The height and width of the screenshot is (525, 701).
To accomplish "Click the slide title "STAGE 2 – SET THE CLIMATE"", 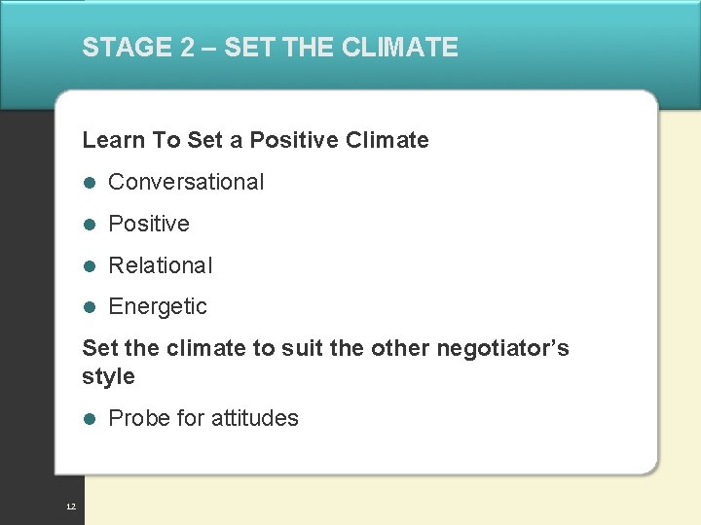I will (x=270, y=47).
